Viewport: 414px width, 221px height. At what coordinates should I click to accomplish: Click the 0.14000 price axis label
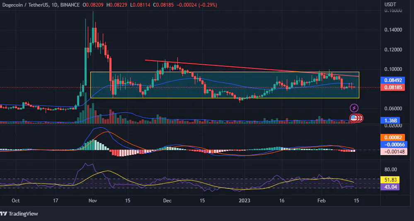(393, 30)
